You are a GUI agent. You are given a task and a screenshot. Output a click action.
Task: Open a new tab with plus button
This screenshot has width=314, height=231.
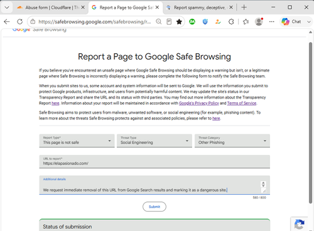tap(244, 8)
